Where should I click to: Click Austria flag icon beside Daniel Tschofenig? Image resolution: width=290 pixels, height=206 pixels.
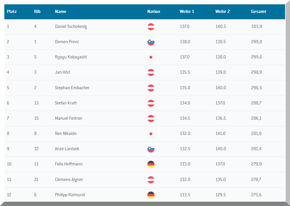click(151, 27)
